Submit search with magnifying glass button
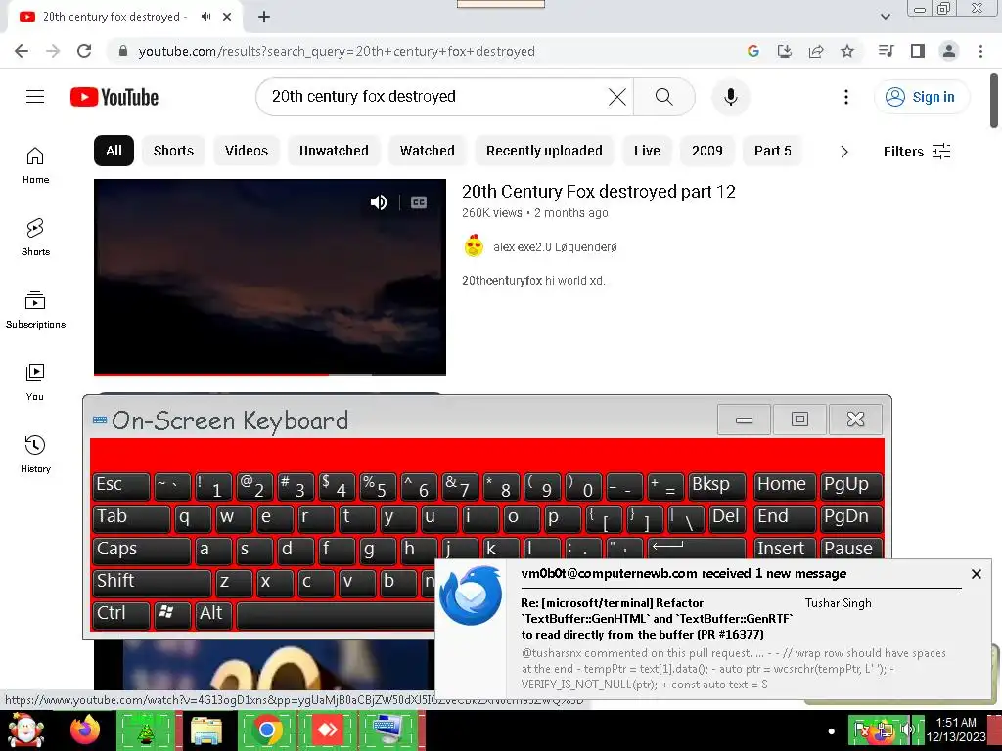 [664, 97]
